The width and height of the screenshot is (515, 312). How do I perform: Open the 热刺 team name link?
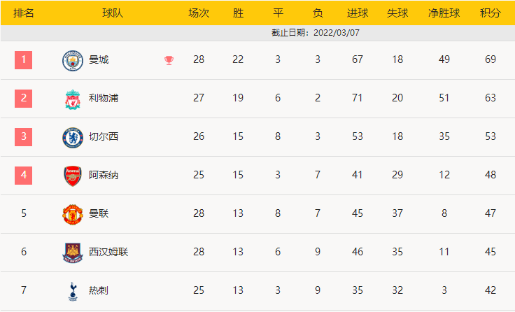(99, 290)
